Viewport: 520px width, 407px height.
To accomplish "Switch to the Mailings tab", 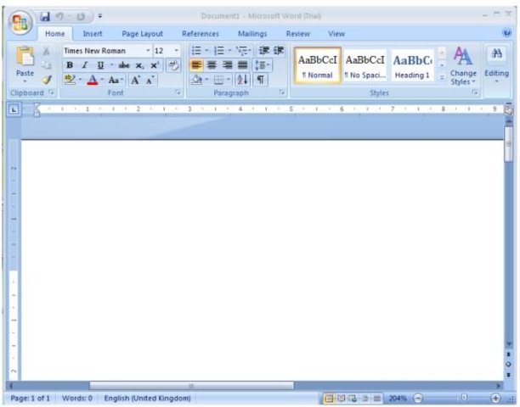I will point(252,34).
